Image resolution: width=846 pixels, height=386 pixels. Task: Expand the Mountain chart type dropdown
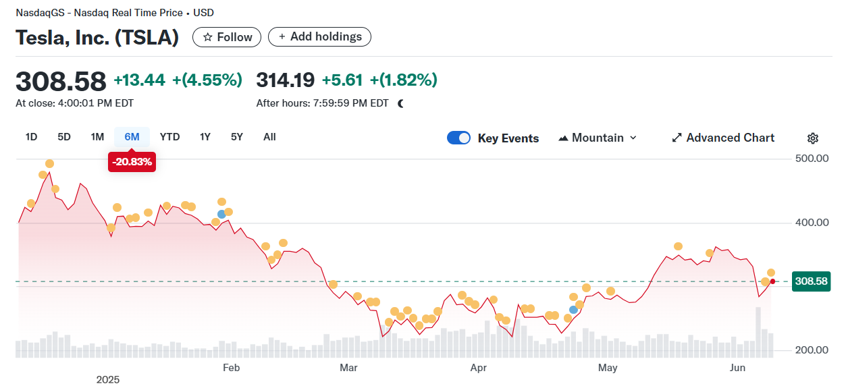[x=598, y=138]
